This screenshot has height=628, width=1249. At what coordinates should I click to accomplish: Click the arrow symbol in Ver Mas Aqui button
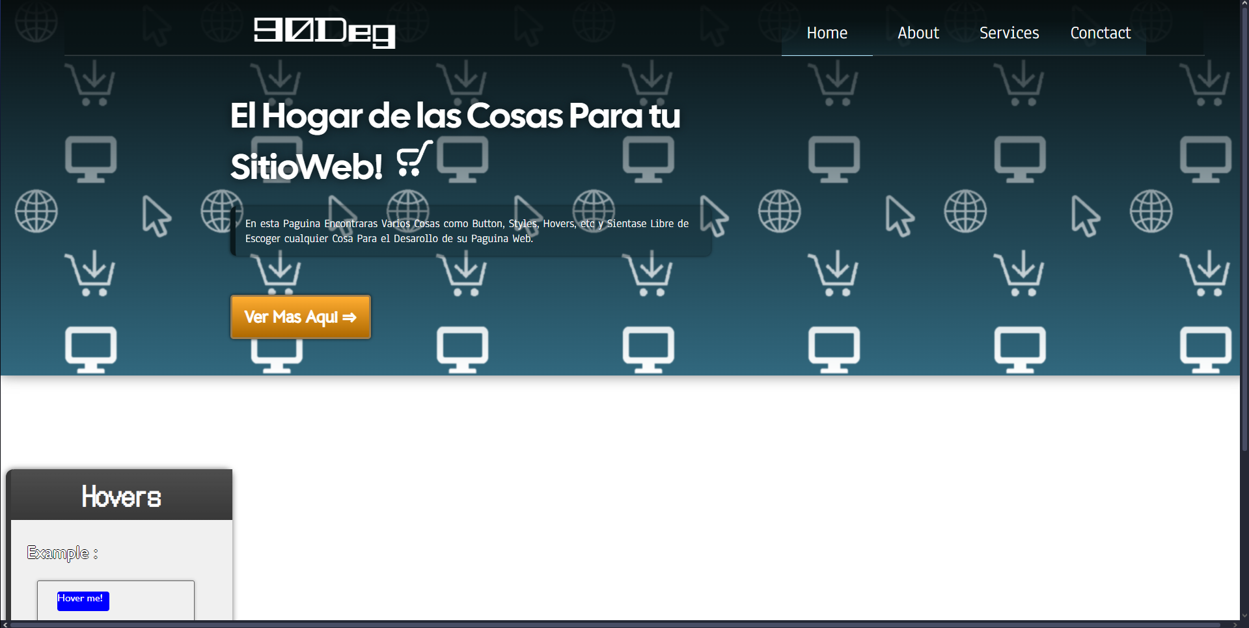pyautogui.click(x=350, y=318)
